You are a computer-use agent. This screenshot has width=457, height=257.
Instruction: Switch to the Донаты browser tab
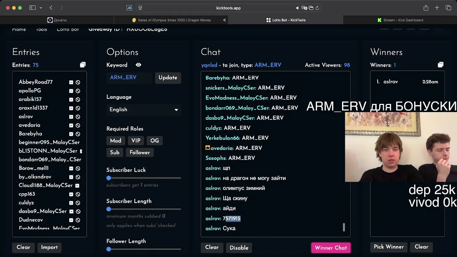click(x=57, y=20)
